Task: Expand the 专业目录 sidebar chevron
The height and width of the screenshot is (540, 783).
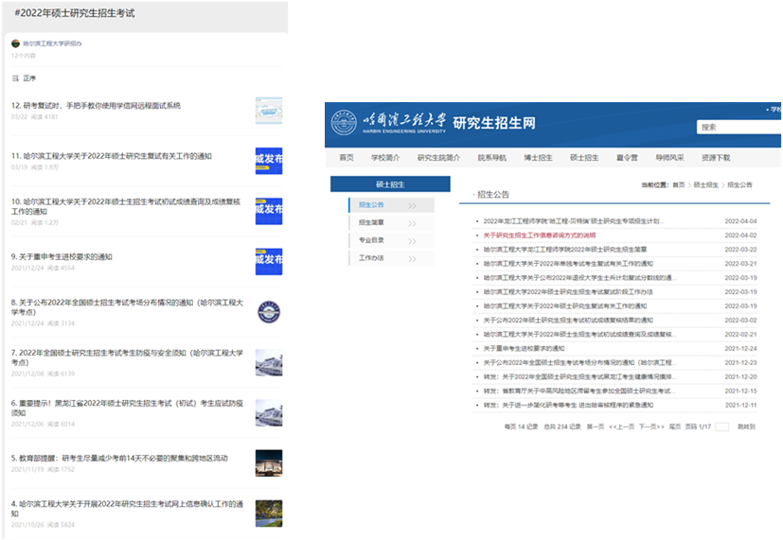Action: point(412,241)
